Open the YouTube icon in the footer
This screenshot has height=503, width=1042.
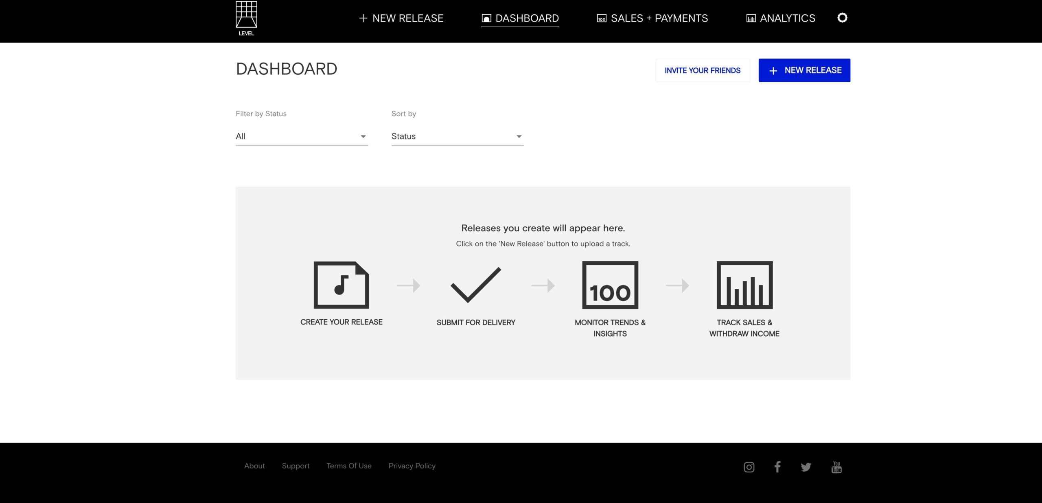[x=836, y=467]
